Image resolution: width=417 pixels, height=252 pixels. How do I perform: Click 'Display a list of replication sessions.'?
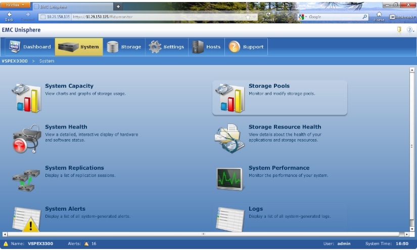pos(80,175)
